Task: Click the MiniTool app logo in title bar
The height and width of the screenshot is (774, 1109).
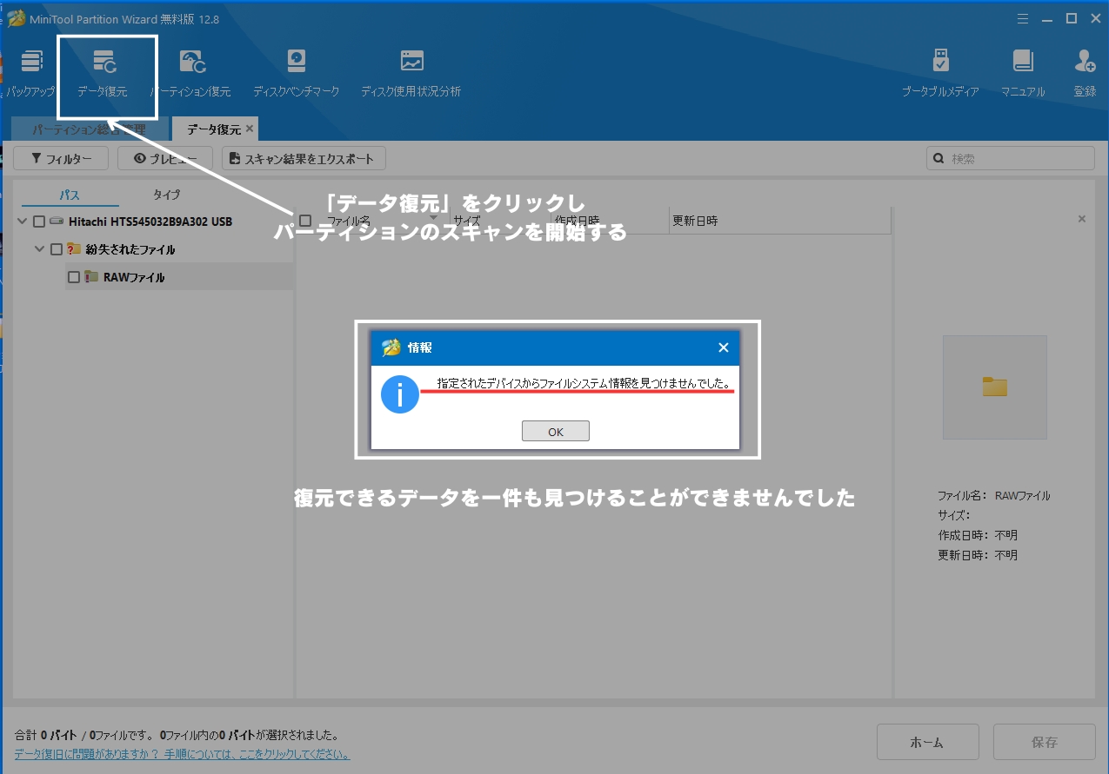Action: [16, 18]
